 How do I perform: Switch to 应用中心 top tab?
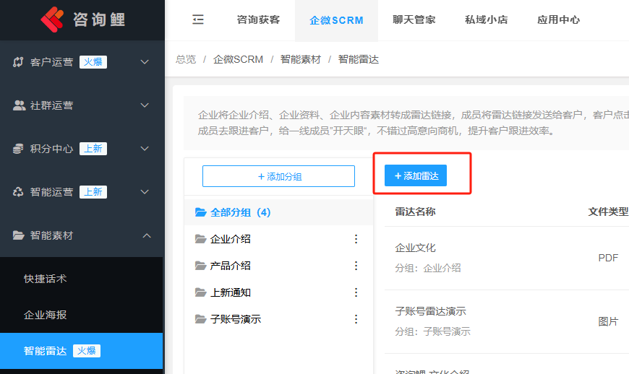(x=558, y=19)
